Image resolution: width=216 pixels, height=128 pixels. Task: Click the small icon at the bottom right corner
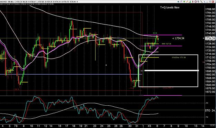point(213,125)
